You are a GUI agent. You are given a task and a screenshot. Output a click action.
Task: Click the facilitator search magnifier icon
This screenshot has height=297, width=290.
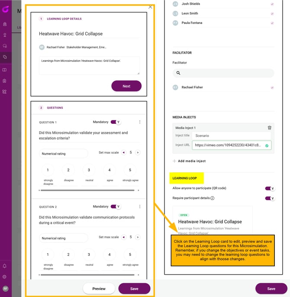178,73
